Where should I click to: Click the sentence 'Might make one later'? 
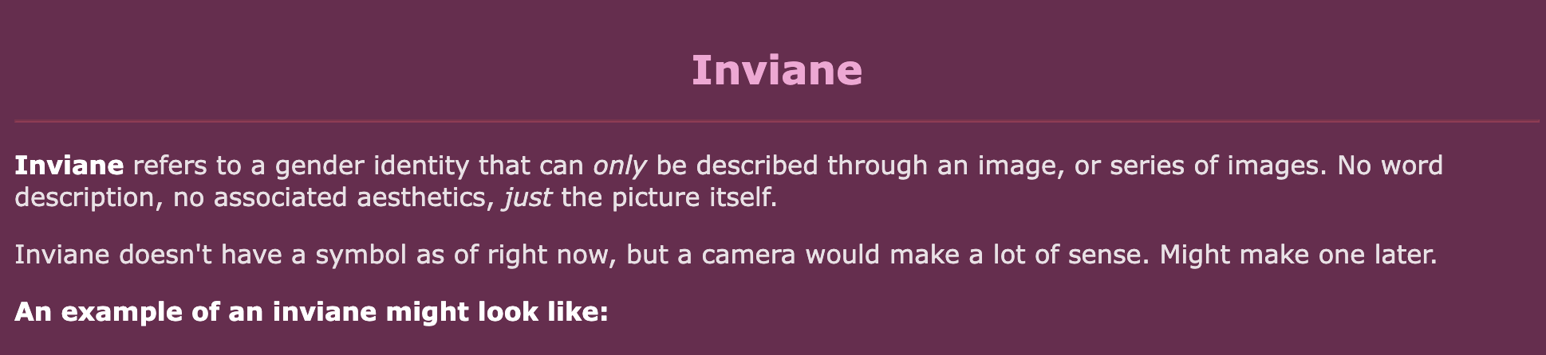[x=1298, y=255]
